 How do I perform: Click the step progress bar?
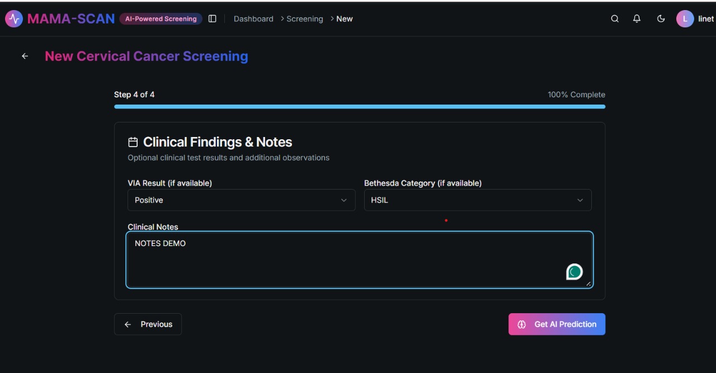359,106
